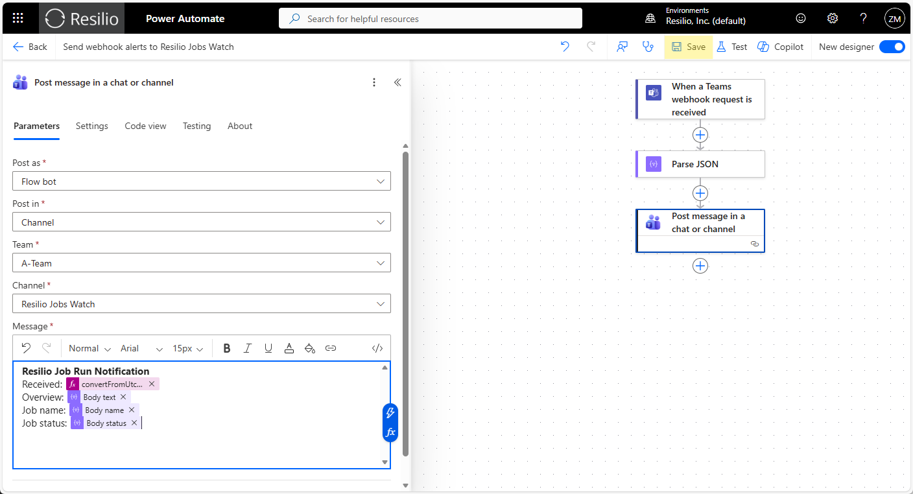913x494 pixels.
Task: Open the app launcher waffle icon
Action: click(x=18, y=19)
